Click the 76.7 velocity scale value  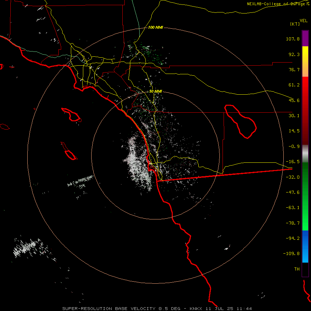(294, 69)
